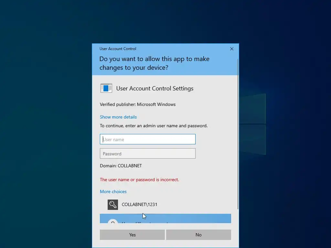Decline with the No button
Viewport: 331px width, 248px height.
[198, 235]
